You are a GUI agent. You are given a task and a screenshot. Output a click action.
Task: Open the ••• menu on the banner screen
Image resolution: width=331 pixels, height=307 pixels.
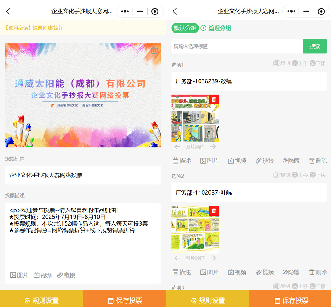(x=125, y=11)
